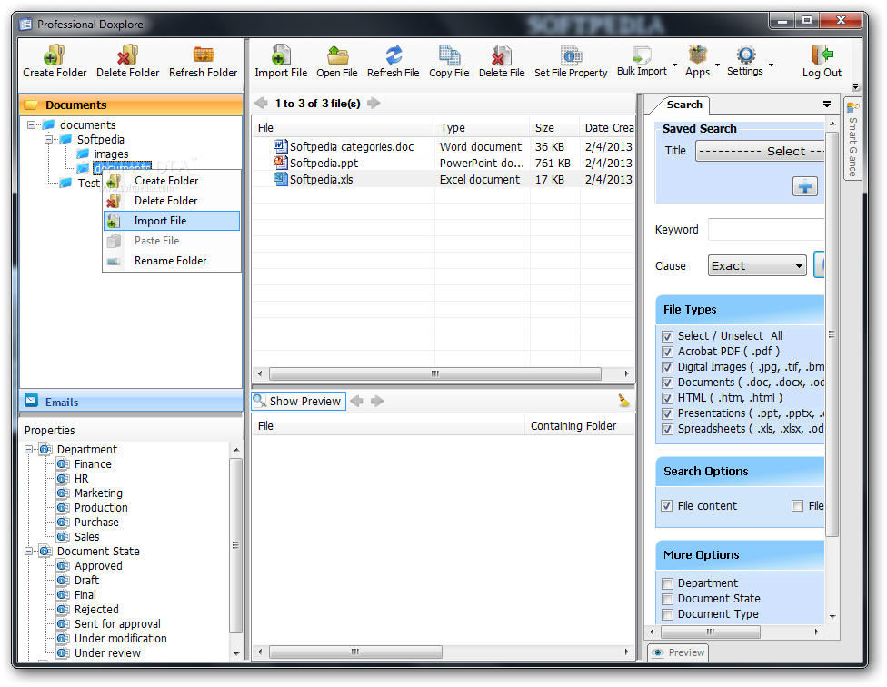Choose Import File in context menu

172,221
